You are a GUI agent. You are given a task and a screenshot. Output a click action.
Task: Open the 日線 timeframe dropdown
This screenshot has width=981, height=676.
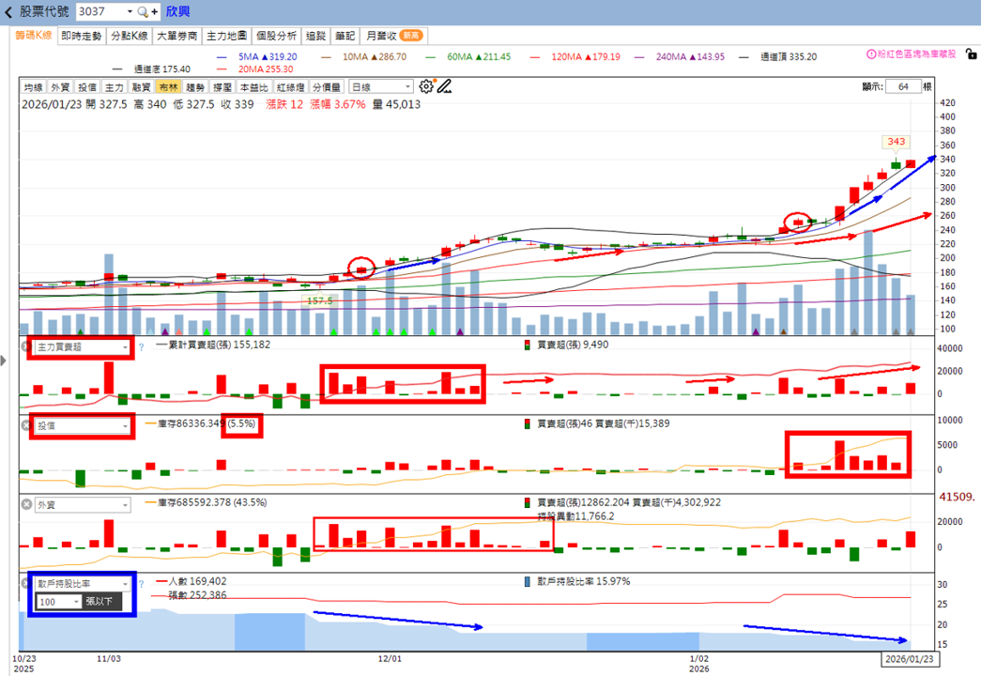381,87
